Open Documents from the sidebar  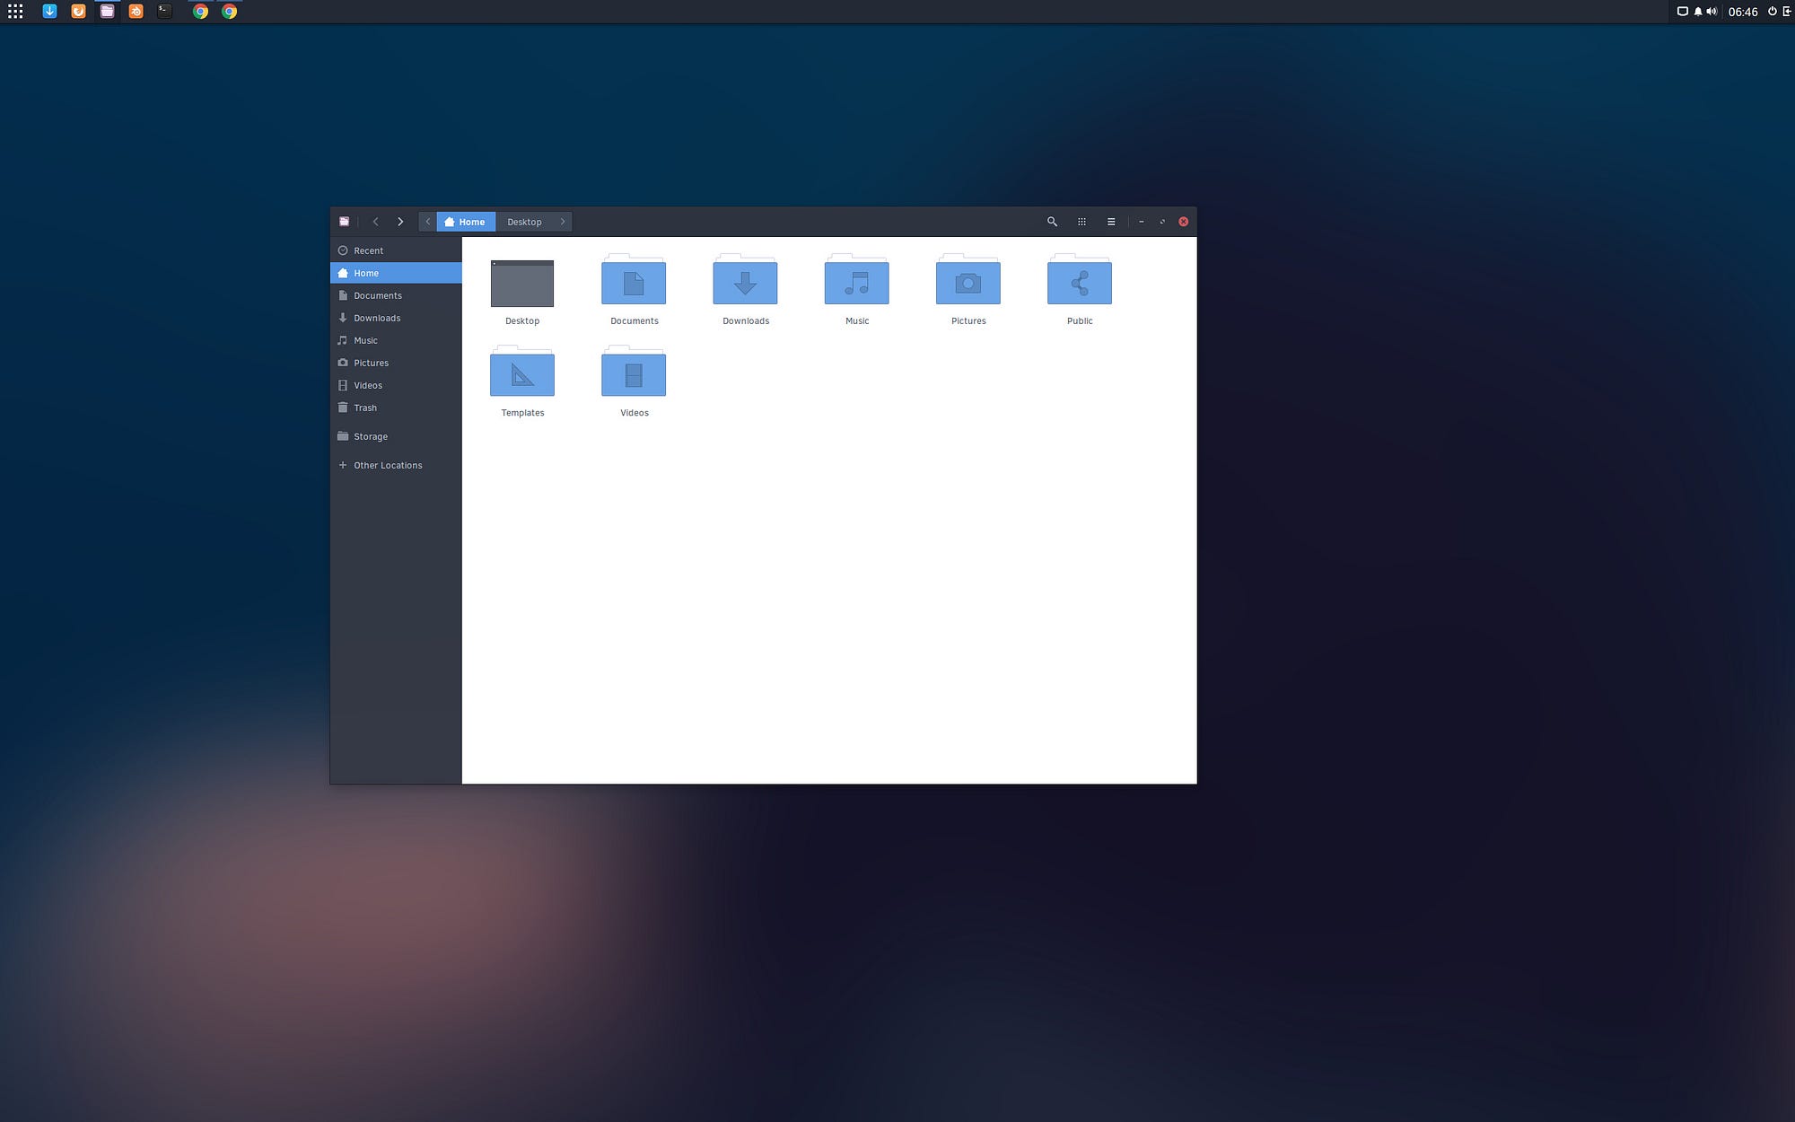(x=396, y=295)
